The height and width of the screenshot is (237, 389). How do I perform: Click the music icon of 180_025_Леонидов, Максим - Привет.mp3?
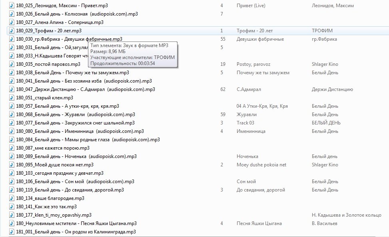point(12,6)
